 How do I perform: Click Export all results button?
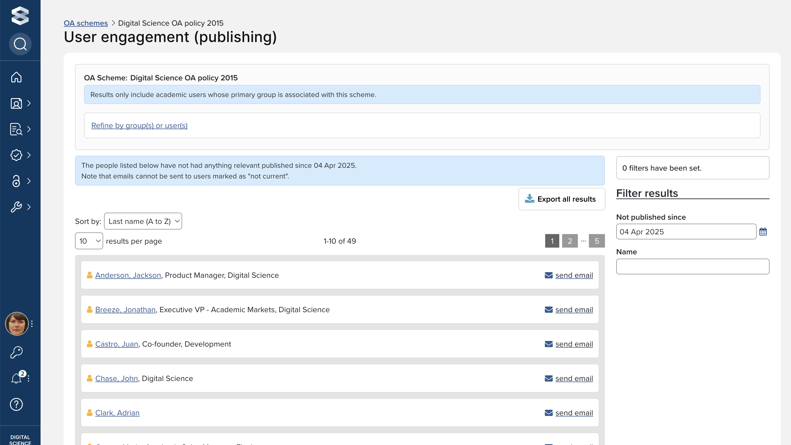[x=561, y=199]
